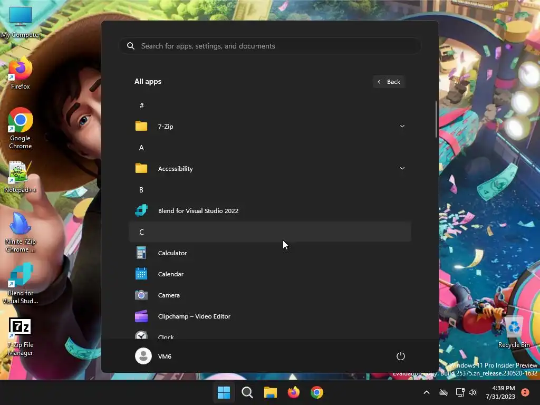
Task: Open Firefox from the taskbar
Action: click(294, 392)
